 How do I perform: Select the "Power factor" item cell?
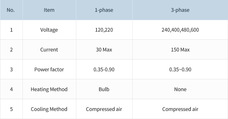(49, 70)
